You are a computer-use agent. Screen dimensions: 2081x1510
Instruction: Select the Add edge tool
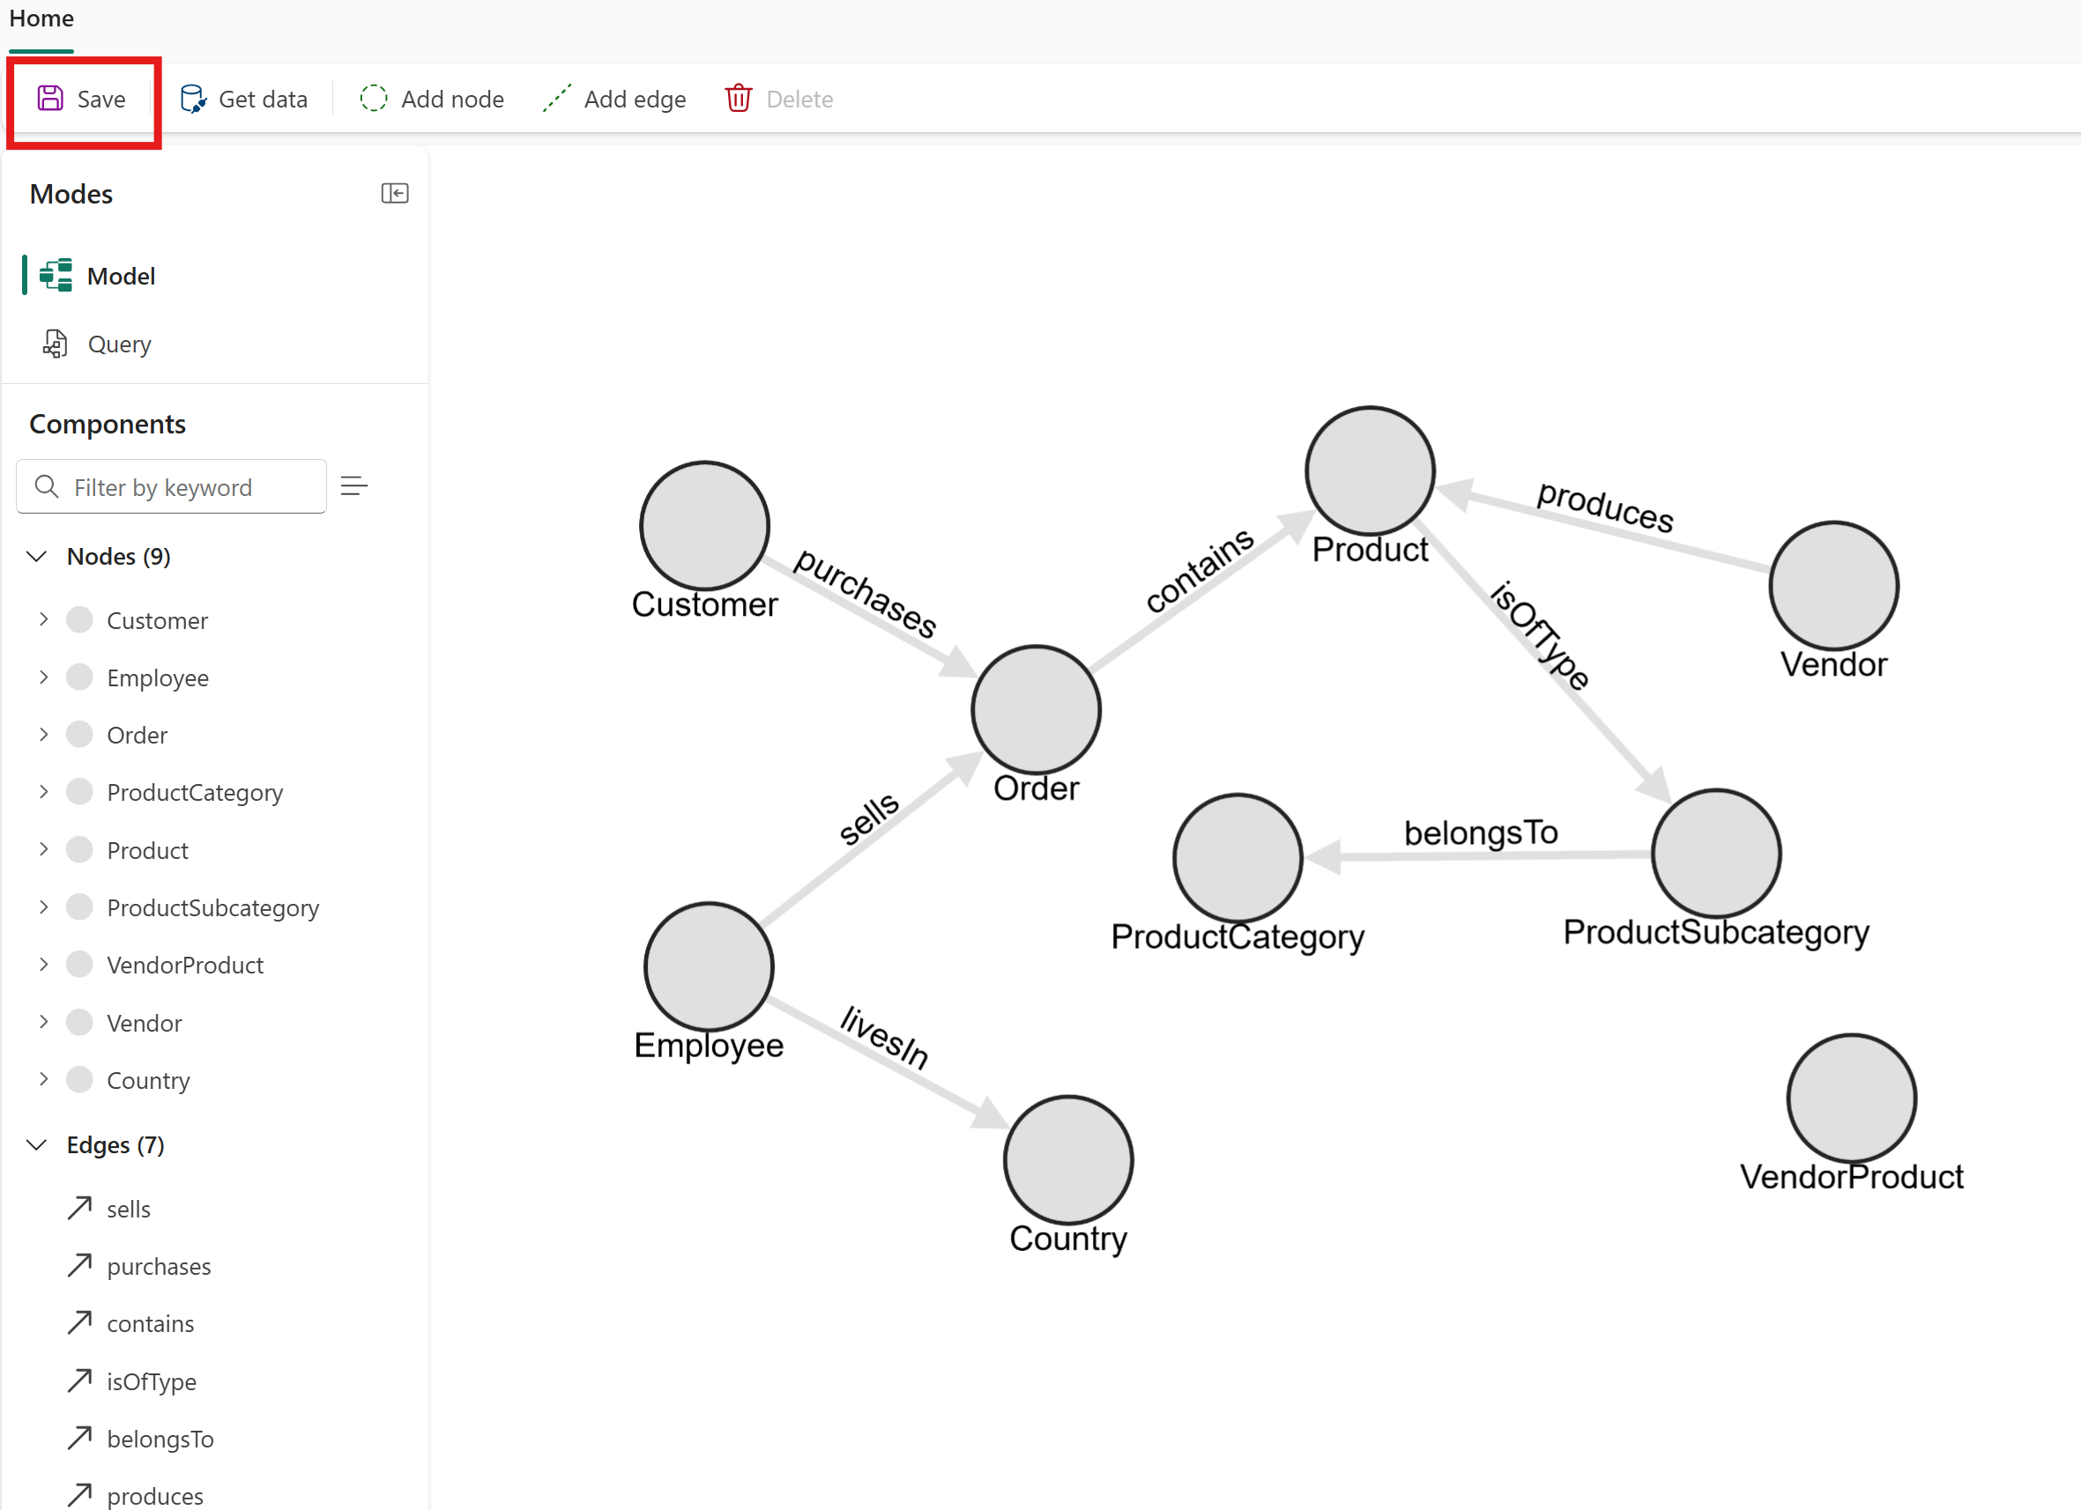[614, 98]
